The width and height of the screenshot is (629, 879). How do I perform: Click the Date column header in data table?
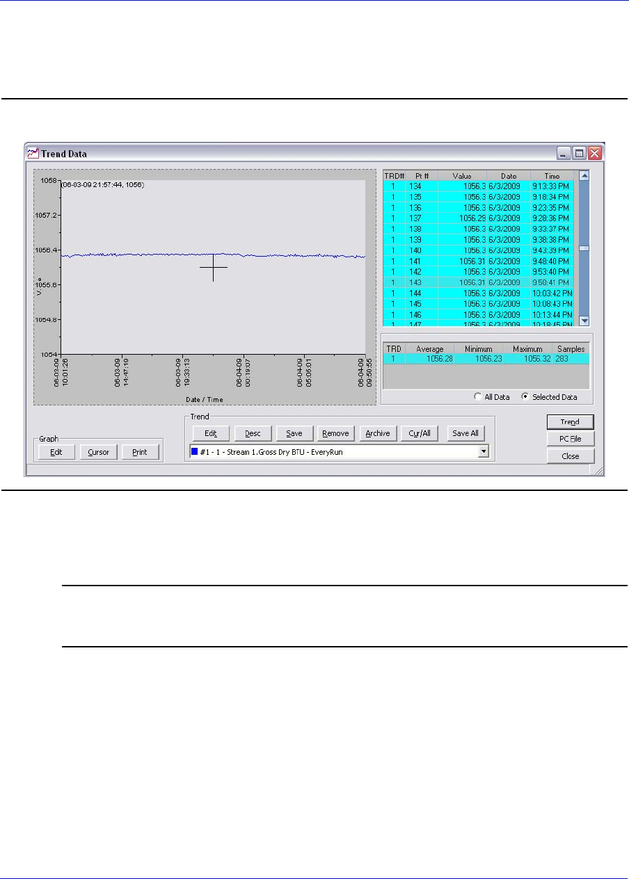pyautogui.click(x=509, y=176)
